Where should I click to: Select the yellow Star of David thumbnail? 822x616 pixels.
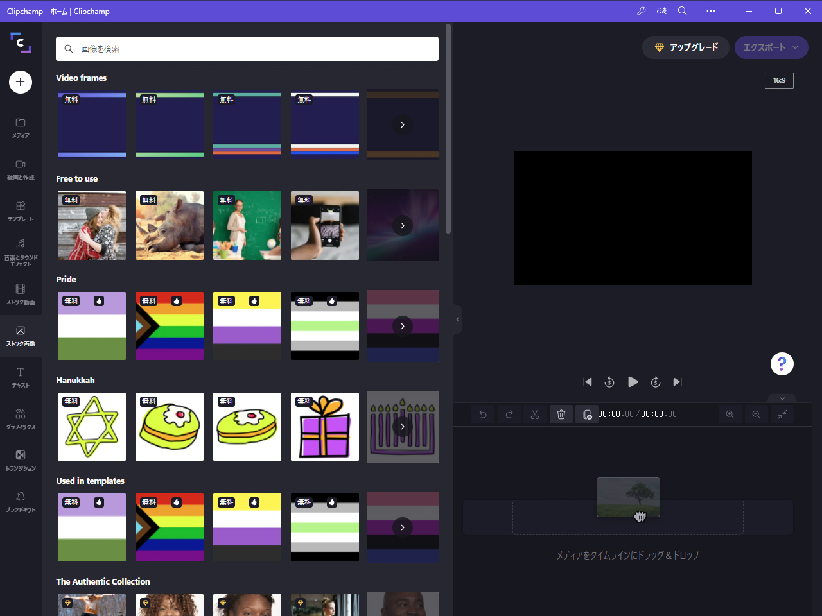click(92, 427)
